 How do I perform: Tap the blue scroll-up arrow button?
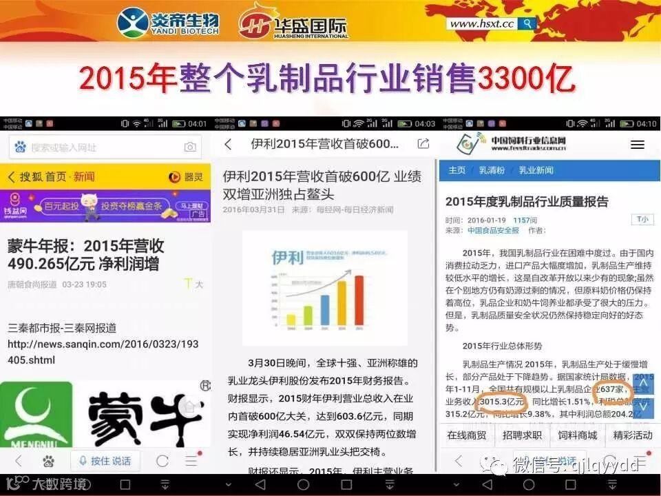point(643,384)
